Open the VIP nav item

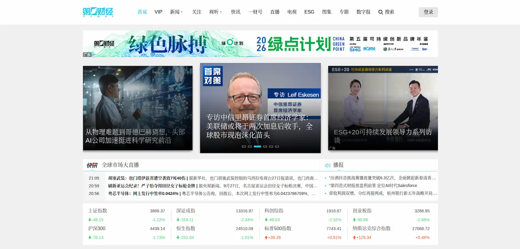159,12
